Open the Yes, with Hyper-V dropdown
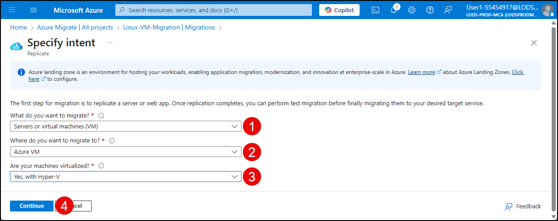The image size is (558, 221). (126, 177)
